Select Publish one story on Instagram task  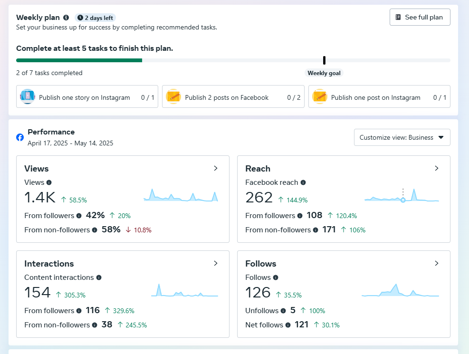pos(87,97)
